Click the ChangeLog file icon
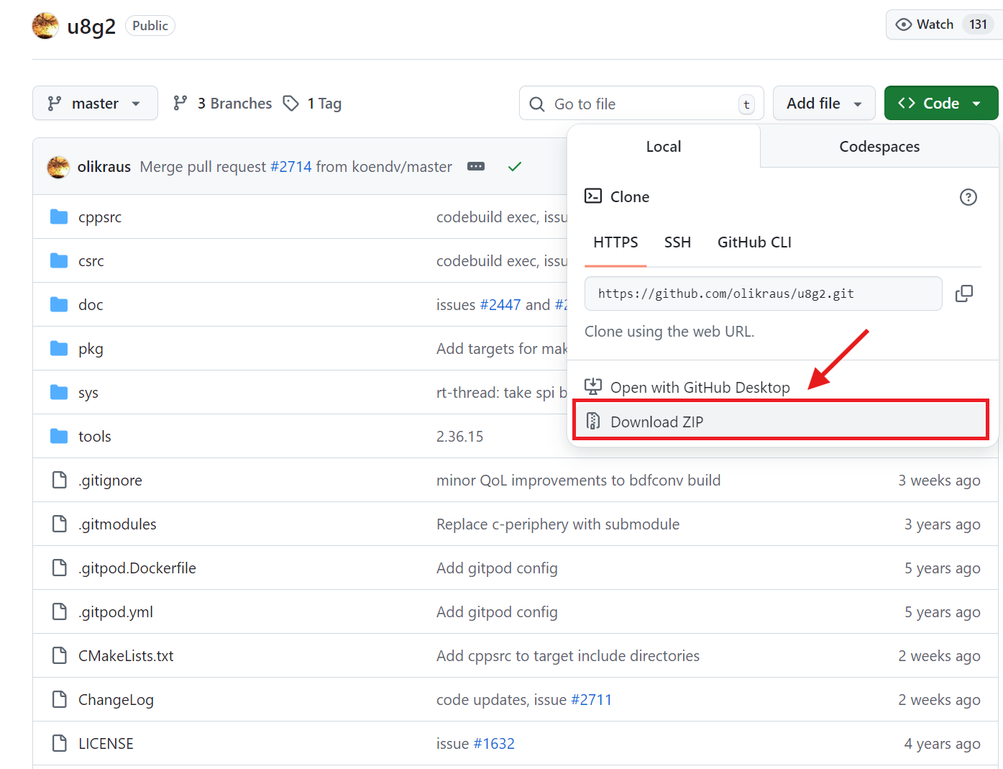Image resolution: width=1003 pixels, height=769 pixels. (x=60, y=699)
